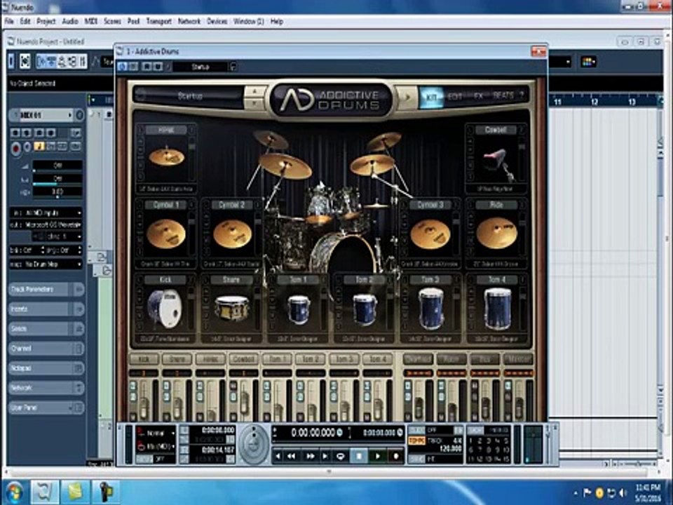Toggle mute on the Cowbell mixer channel

tap(233, 416)
